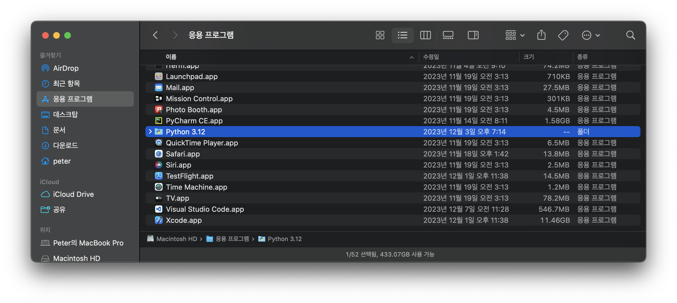Expand the Python 3.12 folder disclosure

[150, 132]
